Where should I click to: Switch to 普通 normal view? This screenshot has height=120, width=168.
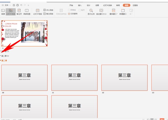pyautogui.click(x=3, y=12)
